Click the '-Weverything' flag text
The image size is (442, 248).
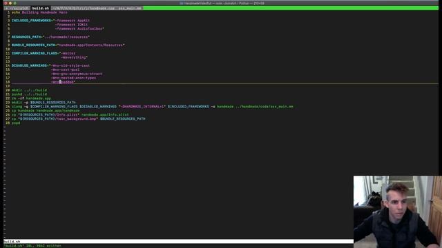(x=73, y=57)
